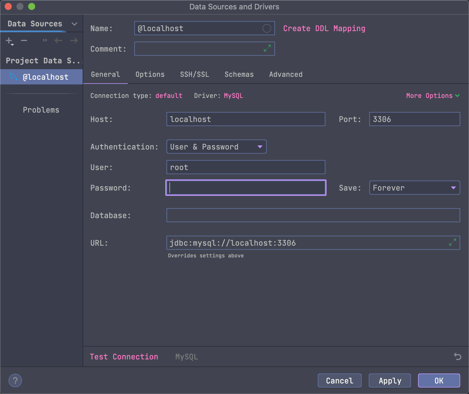This screenshot has width=469, height=394.
Task: Show more toolbar actions double chevron
Action: click(x=45, y=40)
